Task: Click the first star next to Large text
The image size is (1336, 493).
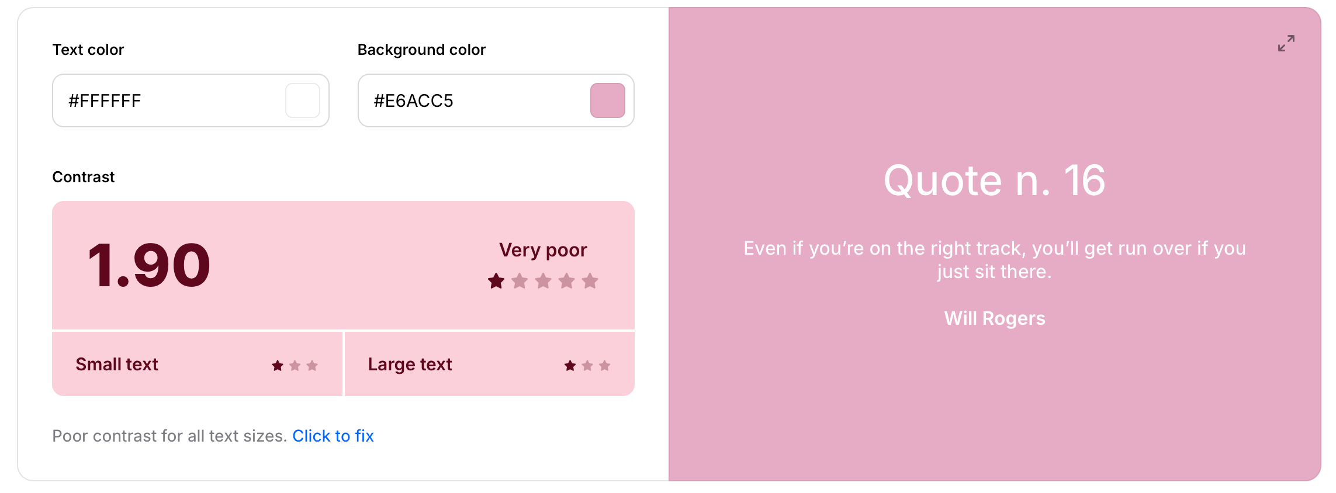Action: 569,365
